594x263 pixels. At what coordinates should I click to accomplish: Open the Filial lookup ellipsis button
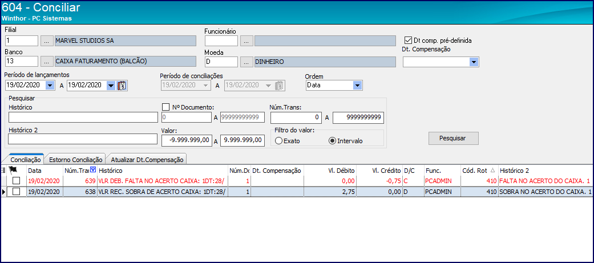[46, 41]
